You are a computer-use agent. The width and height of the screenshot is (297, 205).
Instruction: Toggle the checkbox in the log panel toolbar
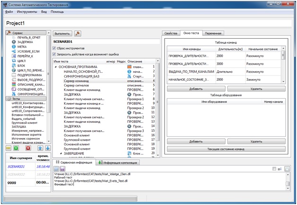pyautogui.click(x=274, y=169)
